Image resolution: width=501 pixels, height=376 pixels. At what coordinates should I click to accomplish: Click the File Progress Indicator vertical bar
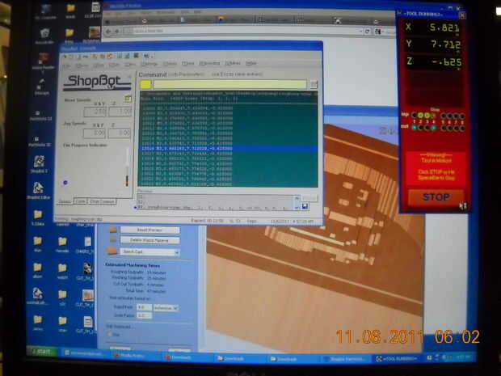pyautogui.click(x=127, y=168)
